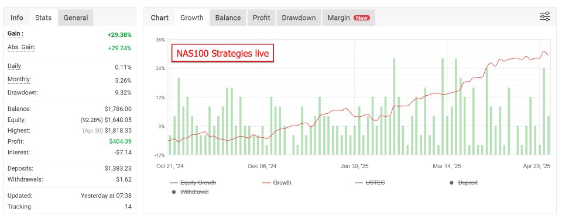Select the Growth chart tab

coord(192,18)
